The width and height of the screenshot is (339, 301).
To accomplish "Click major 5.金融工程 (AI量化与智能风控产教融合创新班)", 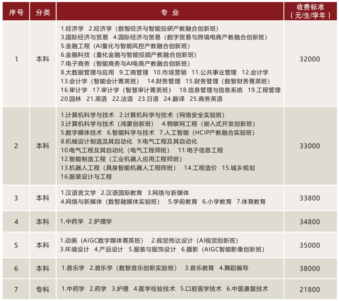I will 126,46.
